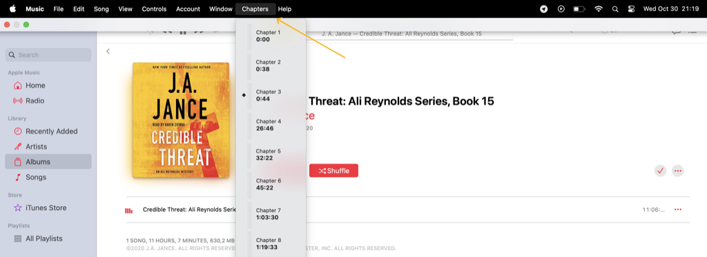The height and width of the screenshot is (257, 707).
Task: Jump to Chapter 1 at 0:00
Action: tap(271, 36)
